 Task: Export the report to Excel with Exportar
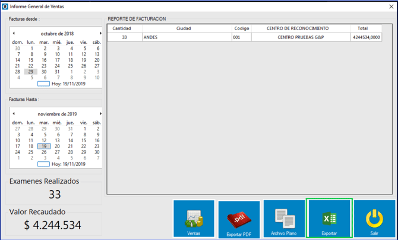tap(329, 219)
